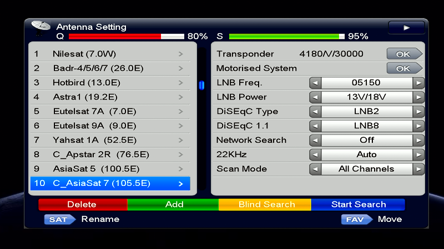Toggle Network Search with left arrow
The width and height of the screenshot is (444, 249).
[315, 141]
